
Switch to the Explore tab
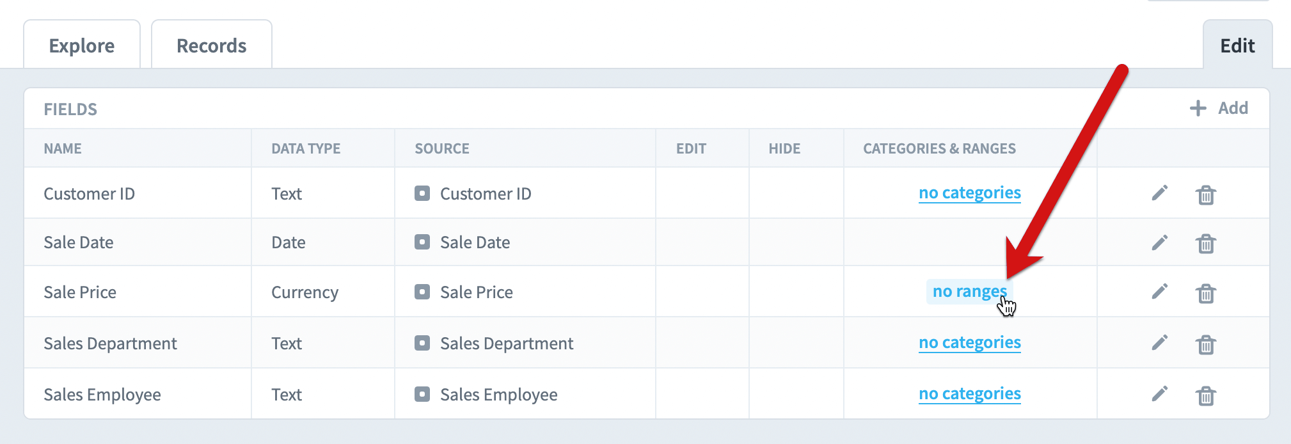(x=82, y=45)
